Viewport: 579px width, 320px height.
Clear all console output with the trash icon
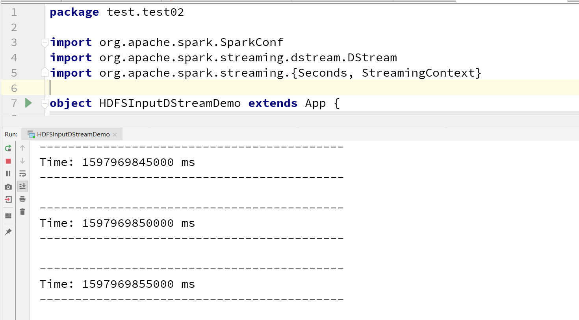point(22,212)
